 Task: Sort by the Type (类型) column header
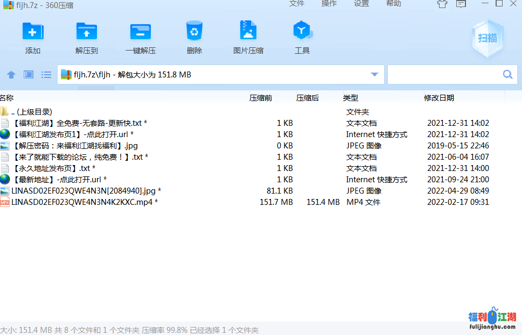tap(351, 98)
